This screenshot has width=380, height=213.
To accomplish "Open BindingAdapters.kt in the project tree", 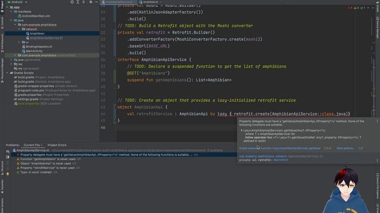I will [39, 47].
